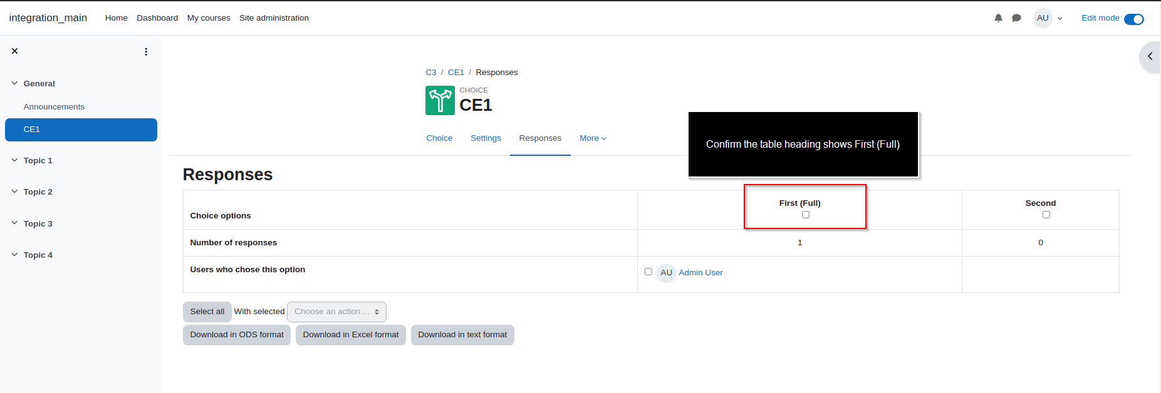This screenshot has width=1161, height=393.
Task: Toggle Edit mode switch
Action: click(x=1134, y=19)
